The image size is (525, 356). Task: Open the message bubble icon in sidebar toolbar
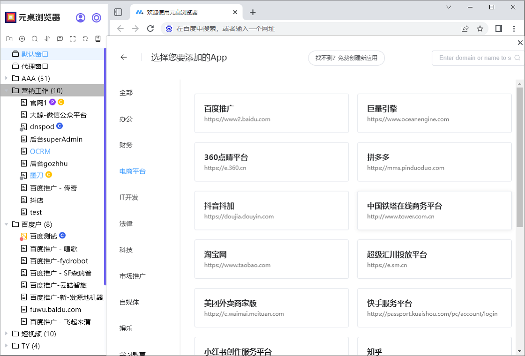click(60, 39)
